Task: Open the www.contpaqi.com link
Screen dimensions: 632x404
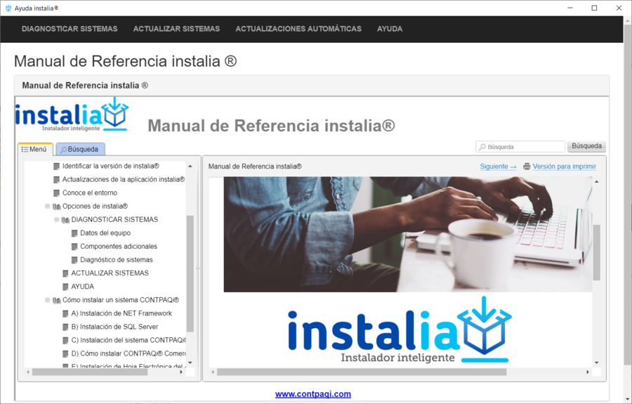Action: (x=312, y=394)
